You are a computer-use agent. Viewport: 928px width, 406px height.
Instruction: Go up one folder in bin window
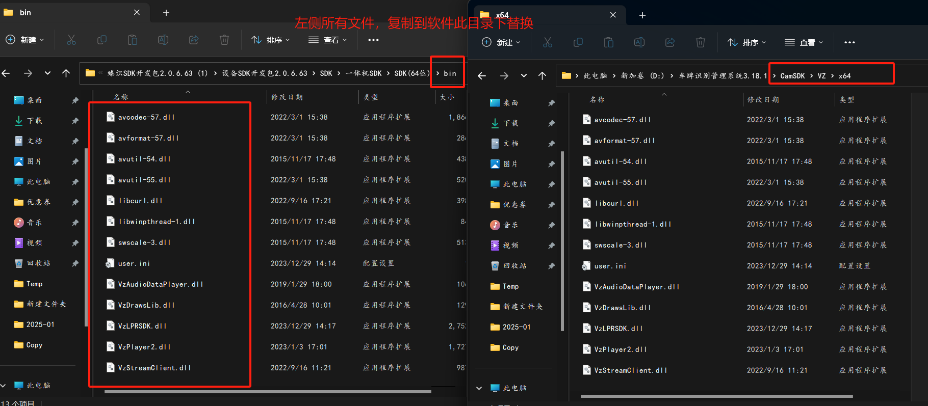[x=66, y=73]
